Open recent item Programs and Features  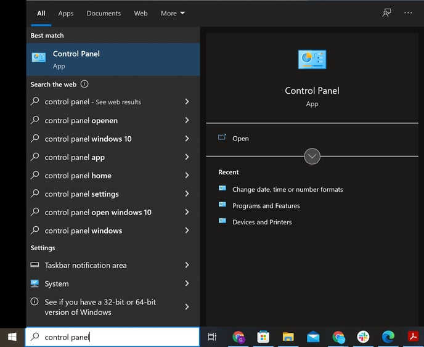266,206
